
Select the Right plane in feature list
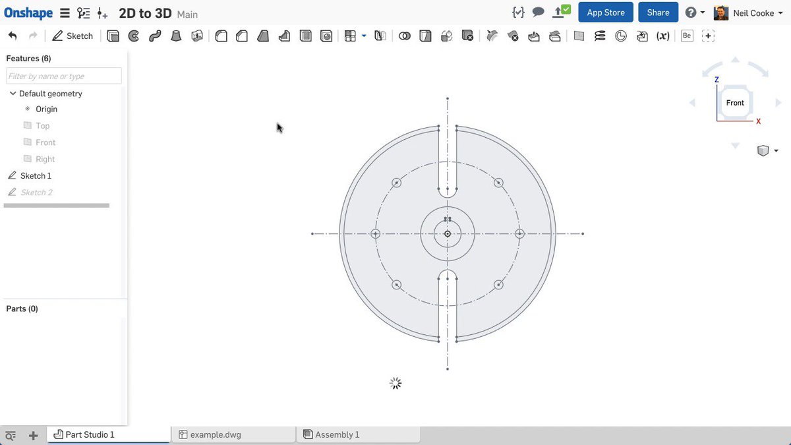tap(45, 159)
